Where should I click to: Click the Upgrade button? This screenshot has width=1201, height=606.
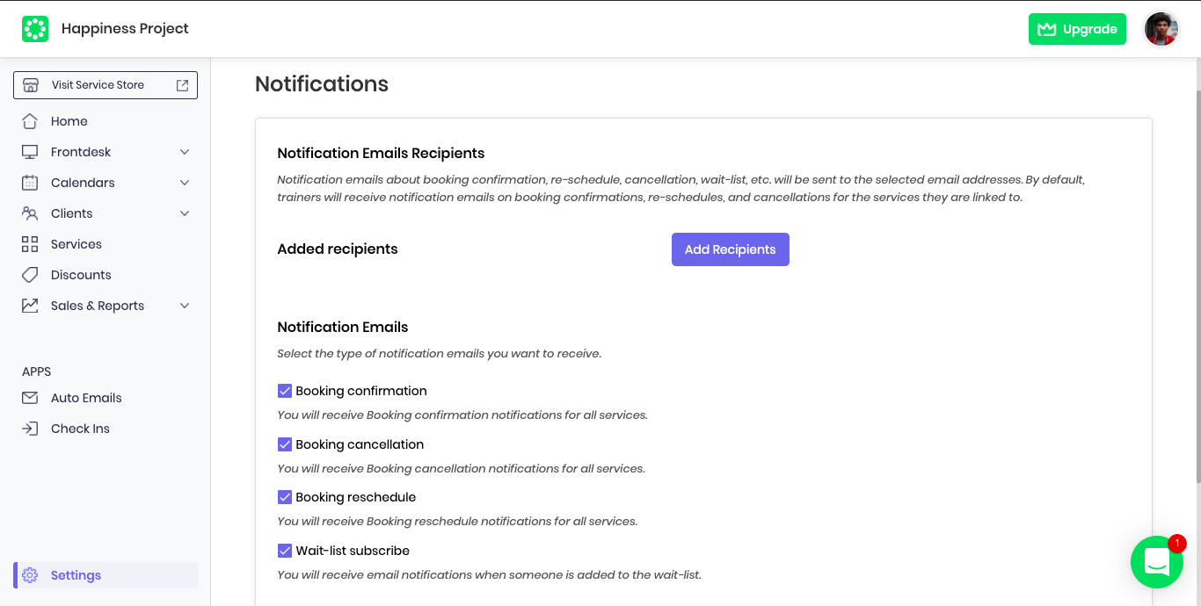pos(1077,29)
